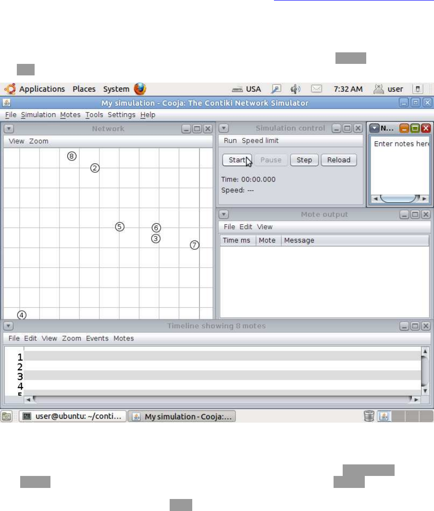Click the Notes horizontal scrollbar thumb
434x511 pixels.
click(400, 198)
